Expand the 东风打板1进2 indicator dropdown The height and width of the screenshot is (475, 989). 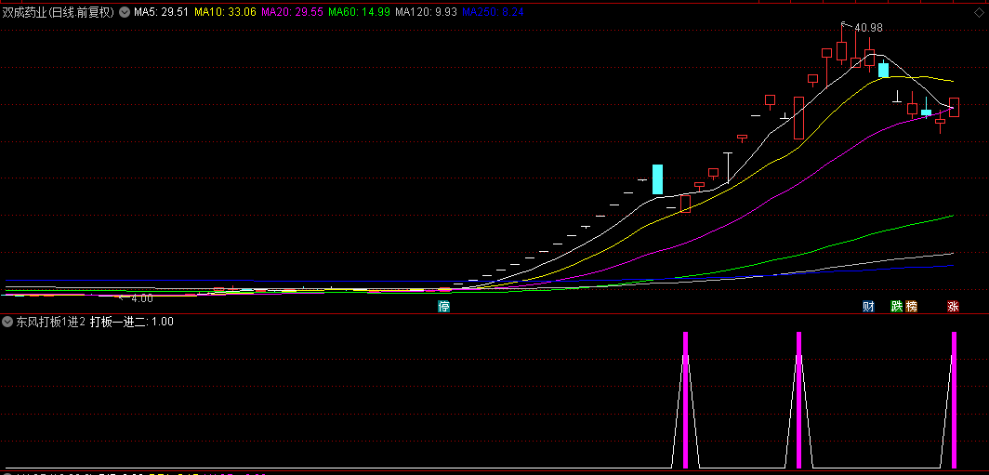click(x=7, y=322)
